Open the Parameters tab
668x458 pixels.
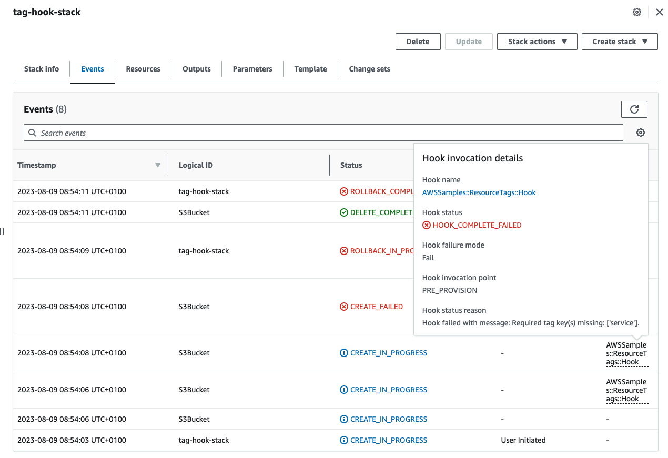[x=252, y=69]
